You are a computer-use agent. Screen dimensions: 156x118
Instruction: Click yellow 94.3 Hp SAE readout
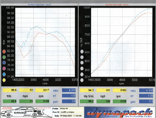click(87, 90)
